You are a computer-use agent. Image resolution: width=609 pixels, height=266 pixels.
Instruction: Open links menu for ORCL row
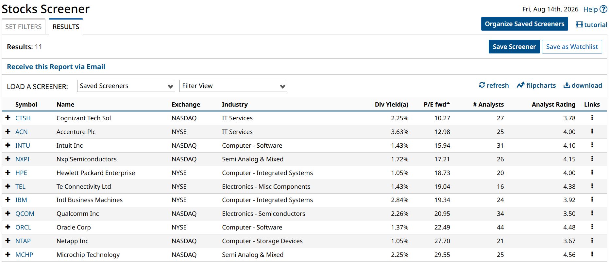(x=592, y=227)
